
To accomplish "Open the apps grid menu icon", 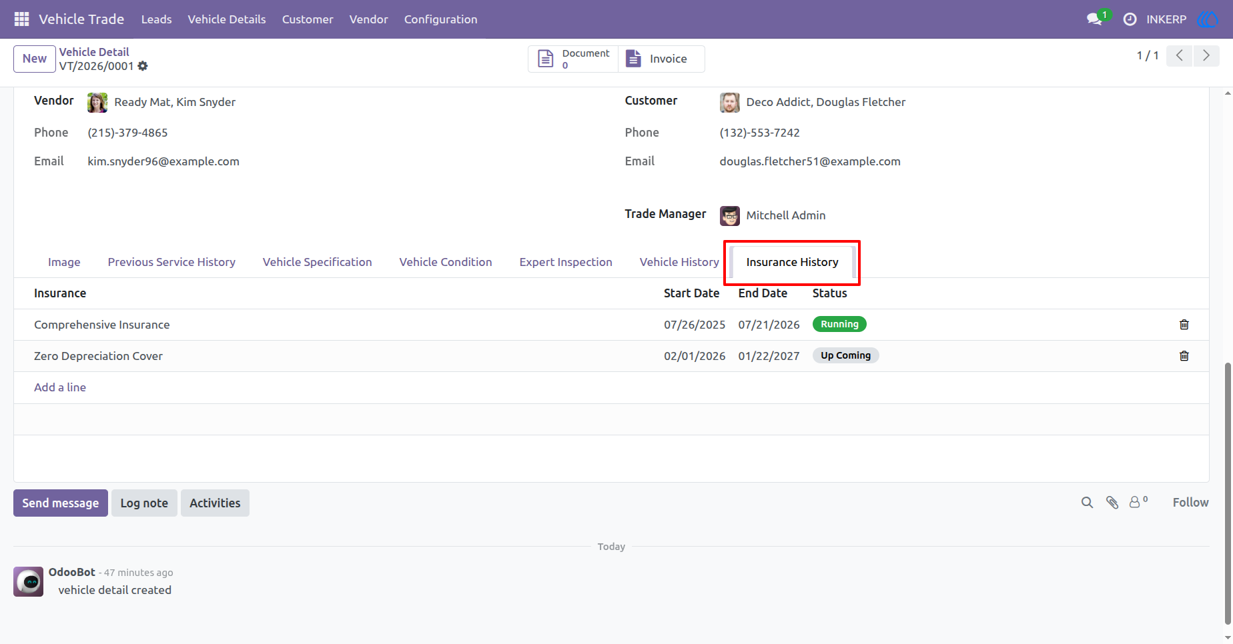I will pos(21,19).
